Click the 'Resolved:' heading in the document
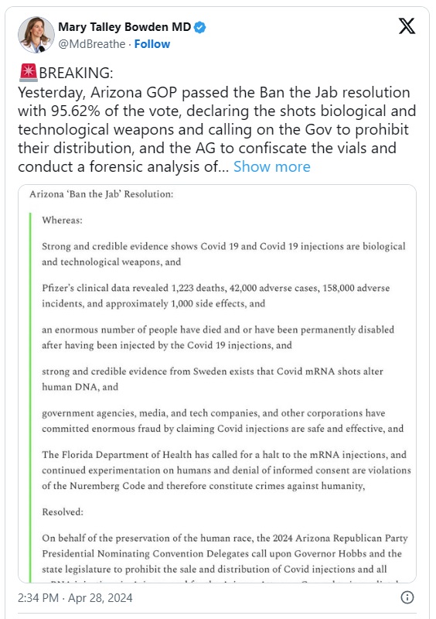This screenshot has width=436, height=619. point(63,512)
